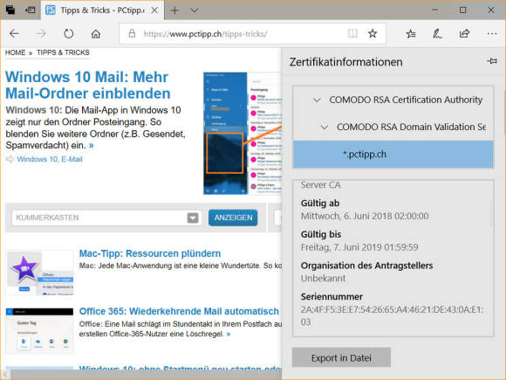Screen dimensions: 506x380
Task: Open Mac-Tipp: Ressourcen plündern article
Action: click(x=150, y=253)
